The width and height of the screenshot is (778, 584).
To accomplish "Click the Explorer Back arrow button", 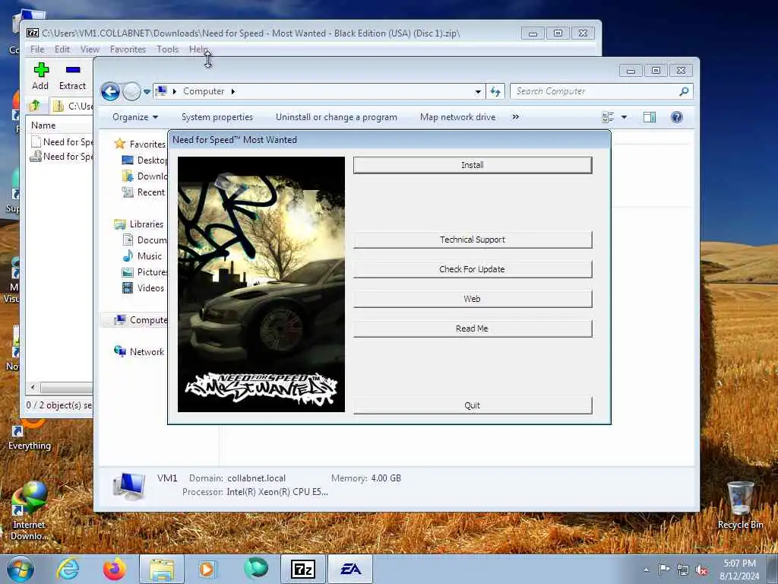I will 110,91.
